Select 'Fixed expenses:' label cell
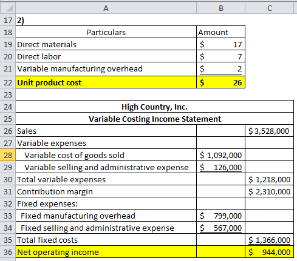 [x=106, y=203]
